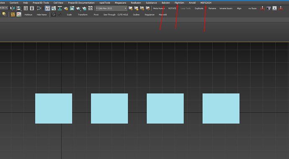
Task: Click the third project folder toolbar icon
Action: [142, 8]
